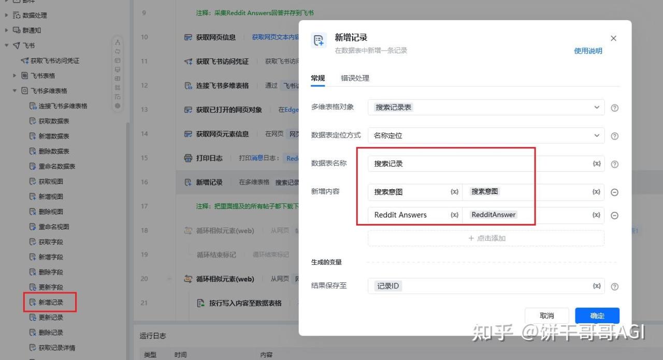
Task: Select 重命名视图 command in sidebar
Action: pos(49,227)
